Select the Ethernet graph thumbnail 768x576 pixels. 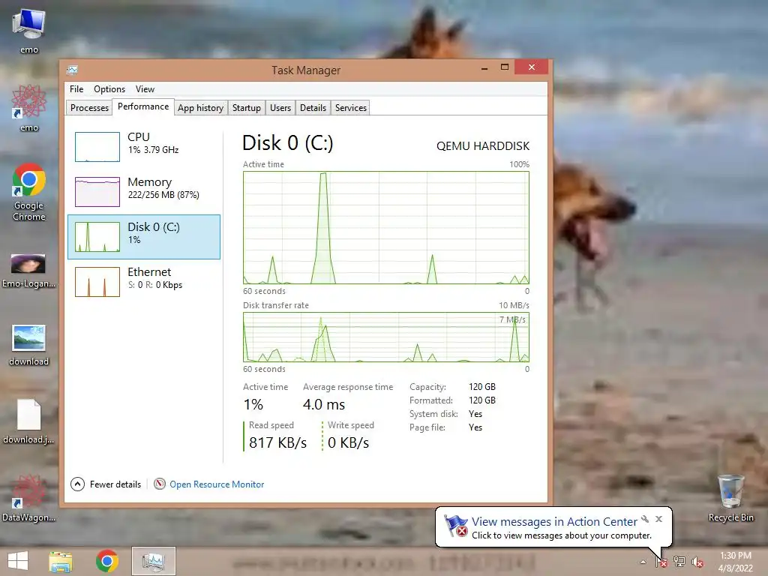[x=97, y=282]
